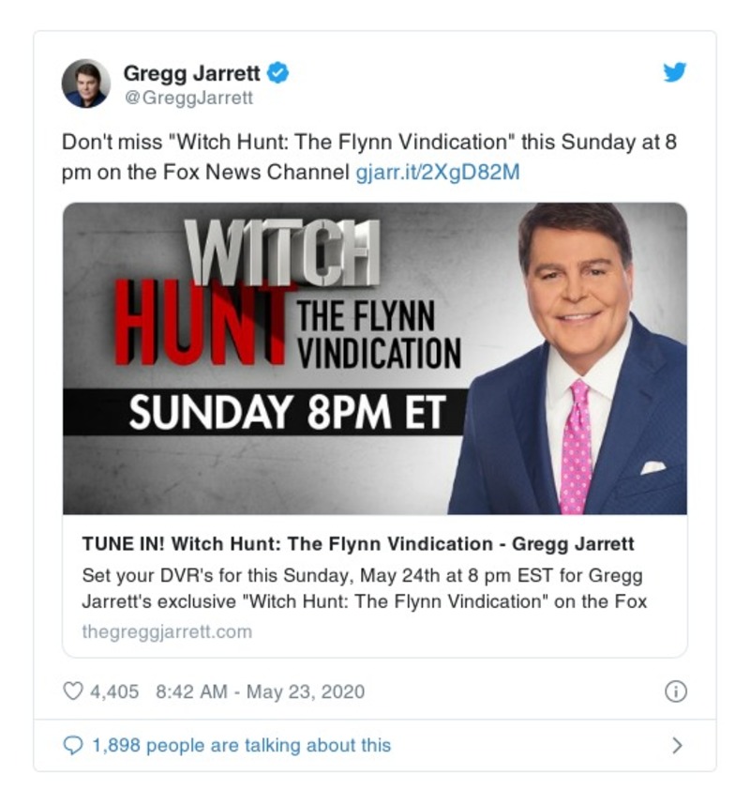This screenshot has width=750, height=805.
Task: Click the @GreggJarrett handle
Action: coord(188,98)
